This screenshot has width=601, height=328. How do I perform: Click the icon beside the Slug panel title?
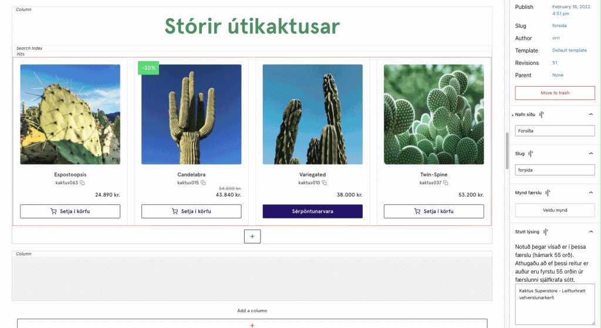531,153
